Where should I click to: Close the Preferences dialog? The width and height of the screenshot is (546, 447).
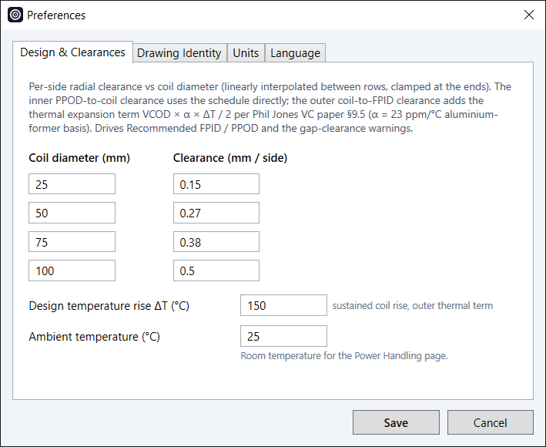pos(528,15)
